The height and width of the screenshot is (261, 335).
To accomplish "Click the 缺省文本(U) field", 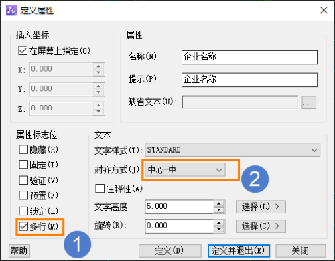I will (240, 102).
